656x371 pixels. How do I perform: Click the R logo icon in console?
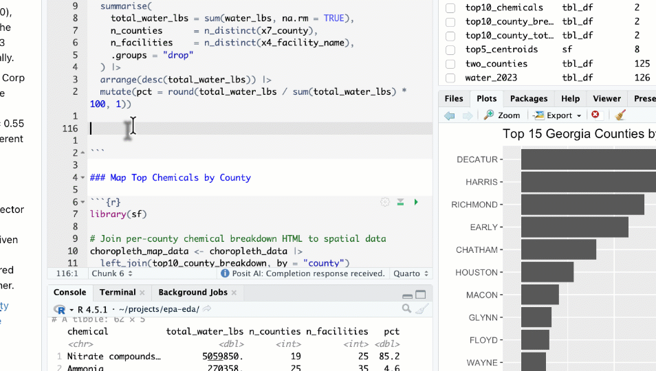(59, 310)
